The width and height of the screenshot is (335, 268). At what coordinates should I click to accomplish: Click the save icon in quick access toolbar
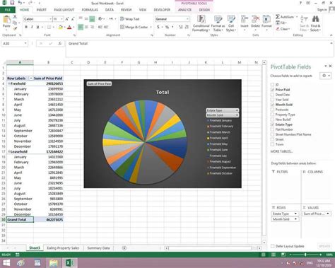pyautogui.click(x=13, y=3)
